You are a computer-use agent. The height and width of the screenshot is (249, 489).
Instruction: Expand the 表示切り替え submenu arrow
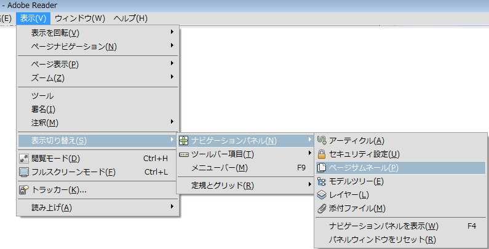click(172, 140)
